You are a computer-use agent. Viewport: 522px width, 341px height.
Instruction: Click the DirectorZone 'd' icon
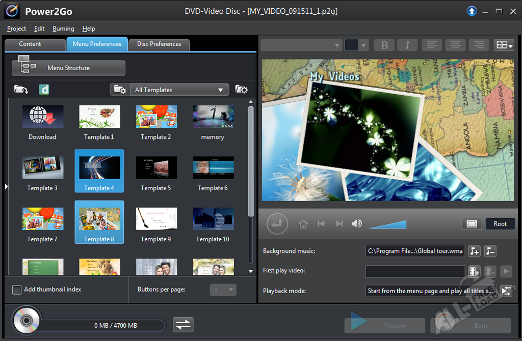44,90
